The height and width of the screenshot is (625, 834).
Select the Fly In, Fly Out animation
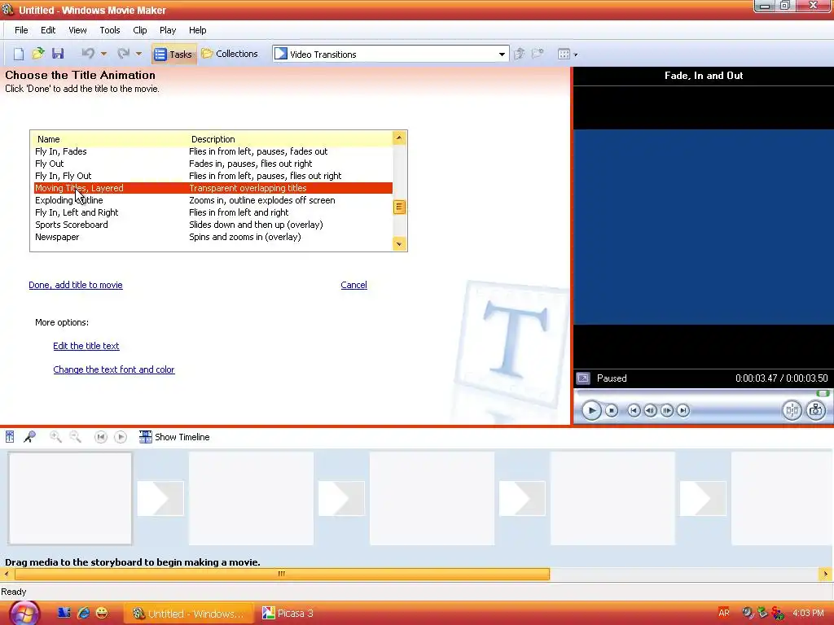pyautogui.click(x=213, y=176)
